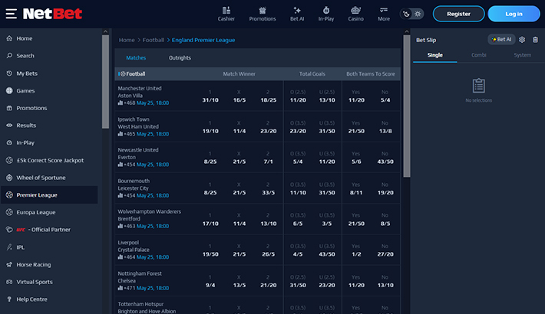Open Wolverhampton Wanderers vs Brentford match

[x=149, y=215]
